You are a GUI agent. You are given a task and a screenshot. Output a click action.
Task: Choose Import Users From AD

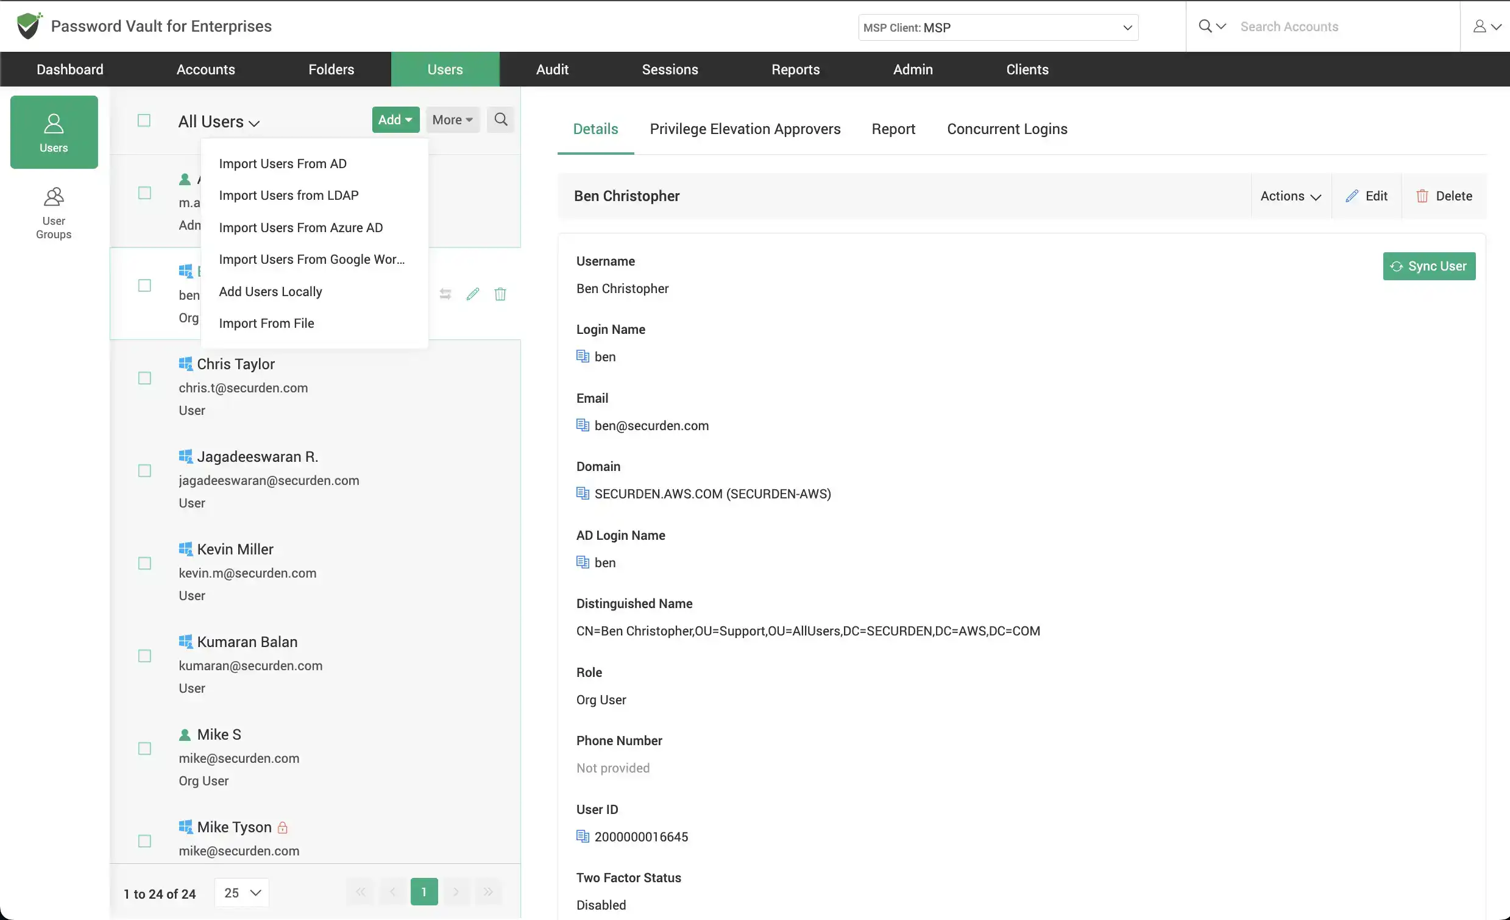(314, 164)
